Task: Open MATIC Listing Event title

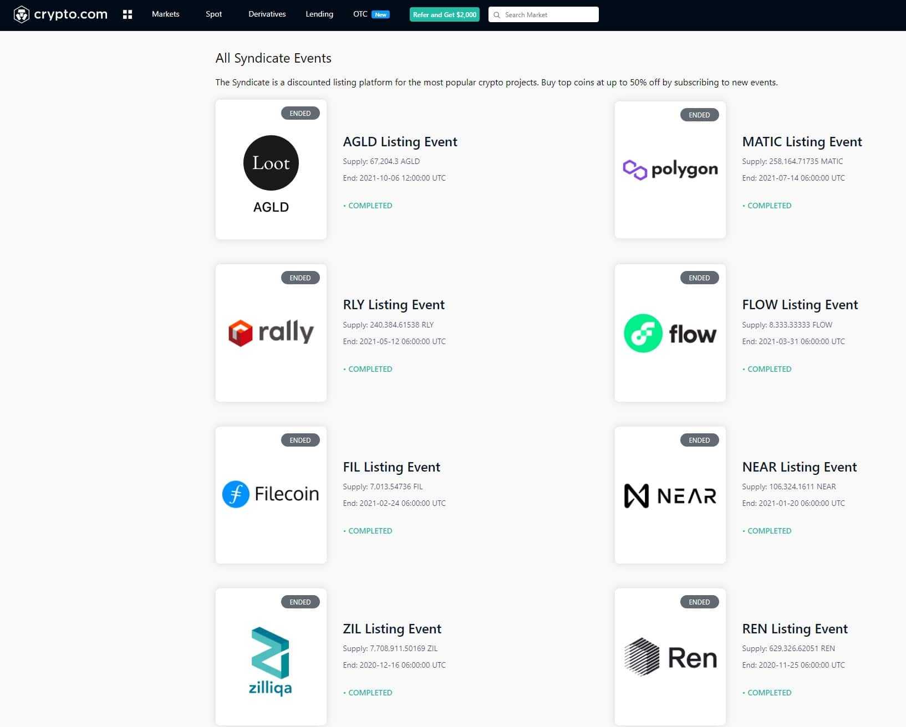Action: pyautogui.click(x=802, y=142)
